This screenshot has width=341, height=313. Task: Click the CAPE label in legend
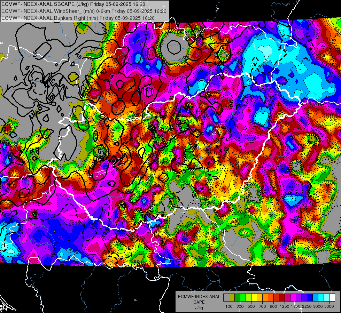click(199, 302)
